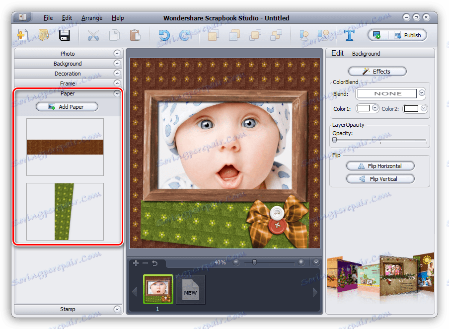Click Flip Vertical for the background

(380, 178)
